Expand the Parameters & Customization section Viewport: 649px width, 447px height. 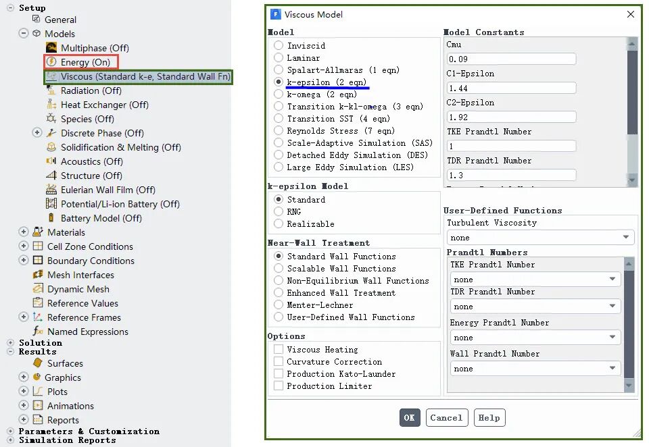[10, 431]
